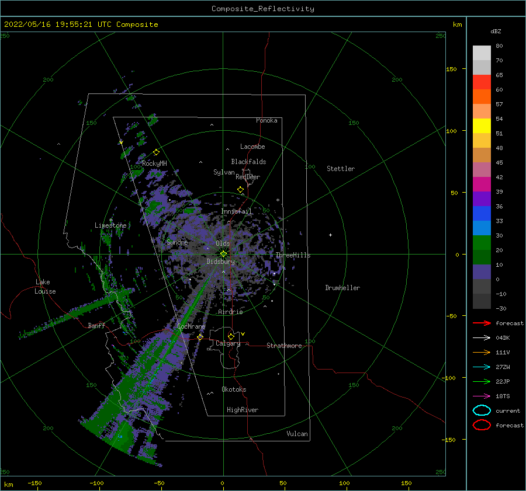This screenshot has width=526, height=491.
Task: Click the green 22JP arrow legend icon
Action: 482,381
